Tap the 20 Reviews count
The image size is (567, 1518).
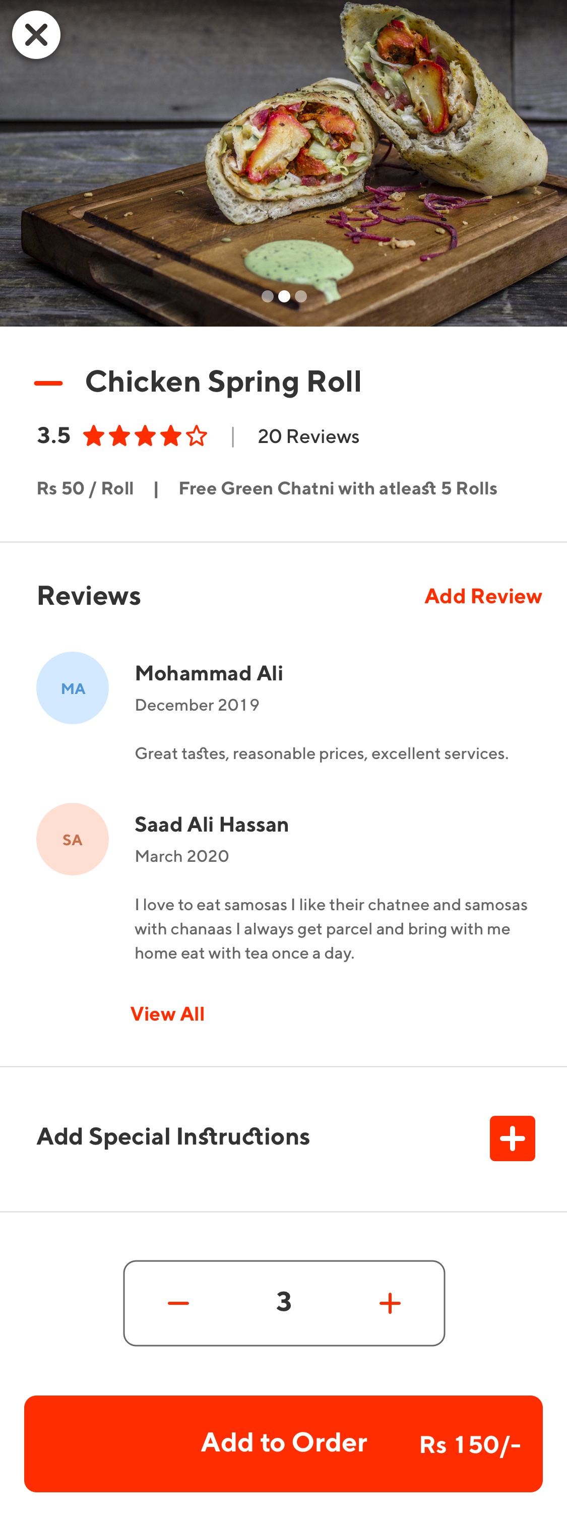tap(308, 436)
